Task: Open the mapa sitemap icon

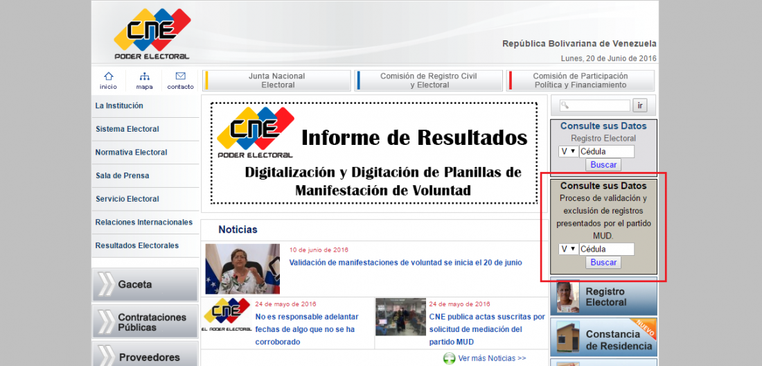Action: coord(144,76)
